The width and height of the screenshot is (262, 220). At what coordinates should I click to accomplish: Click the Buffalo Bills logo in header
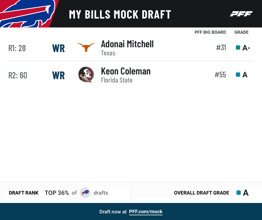[x=28, y=14]
